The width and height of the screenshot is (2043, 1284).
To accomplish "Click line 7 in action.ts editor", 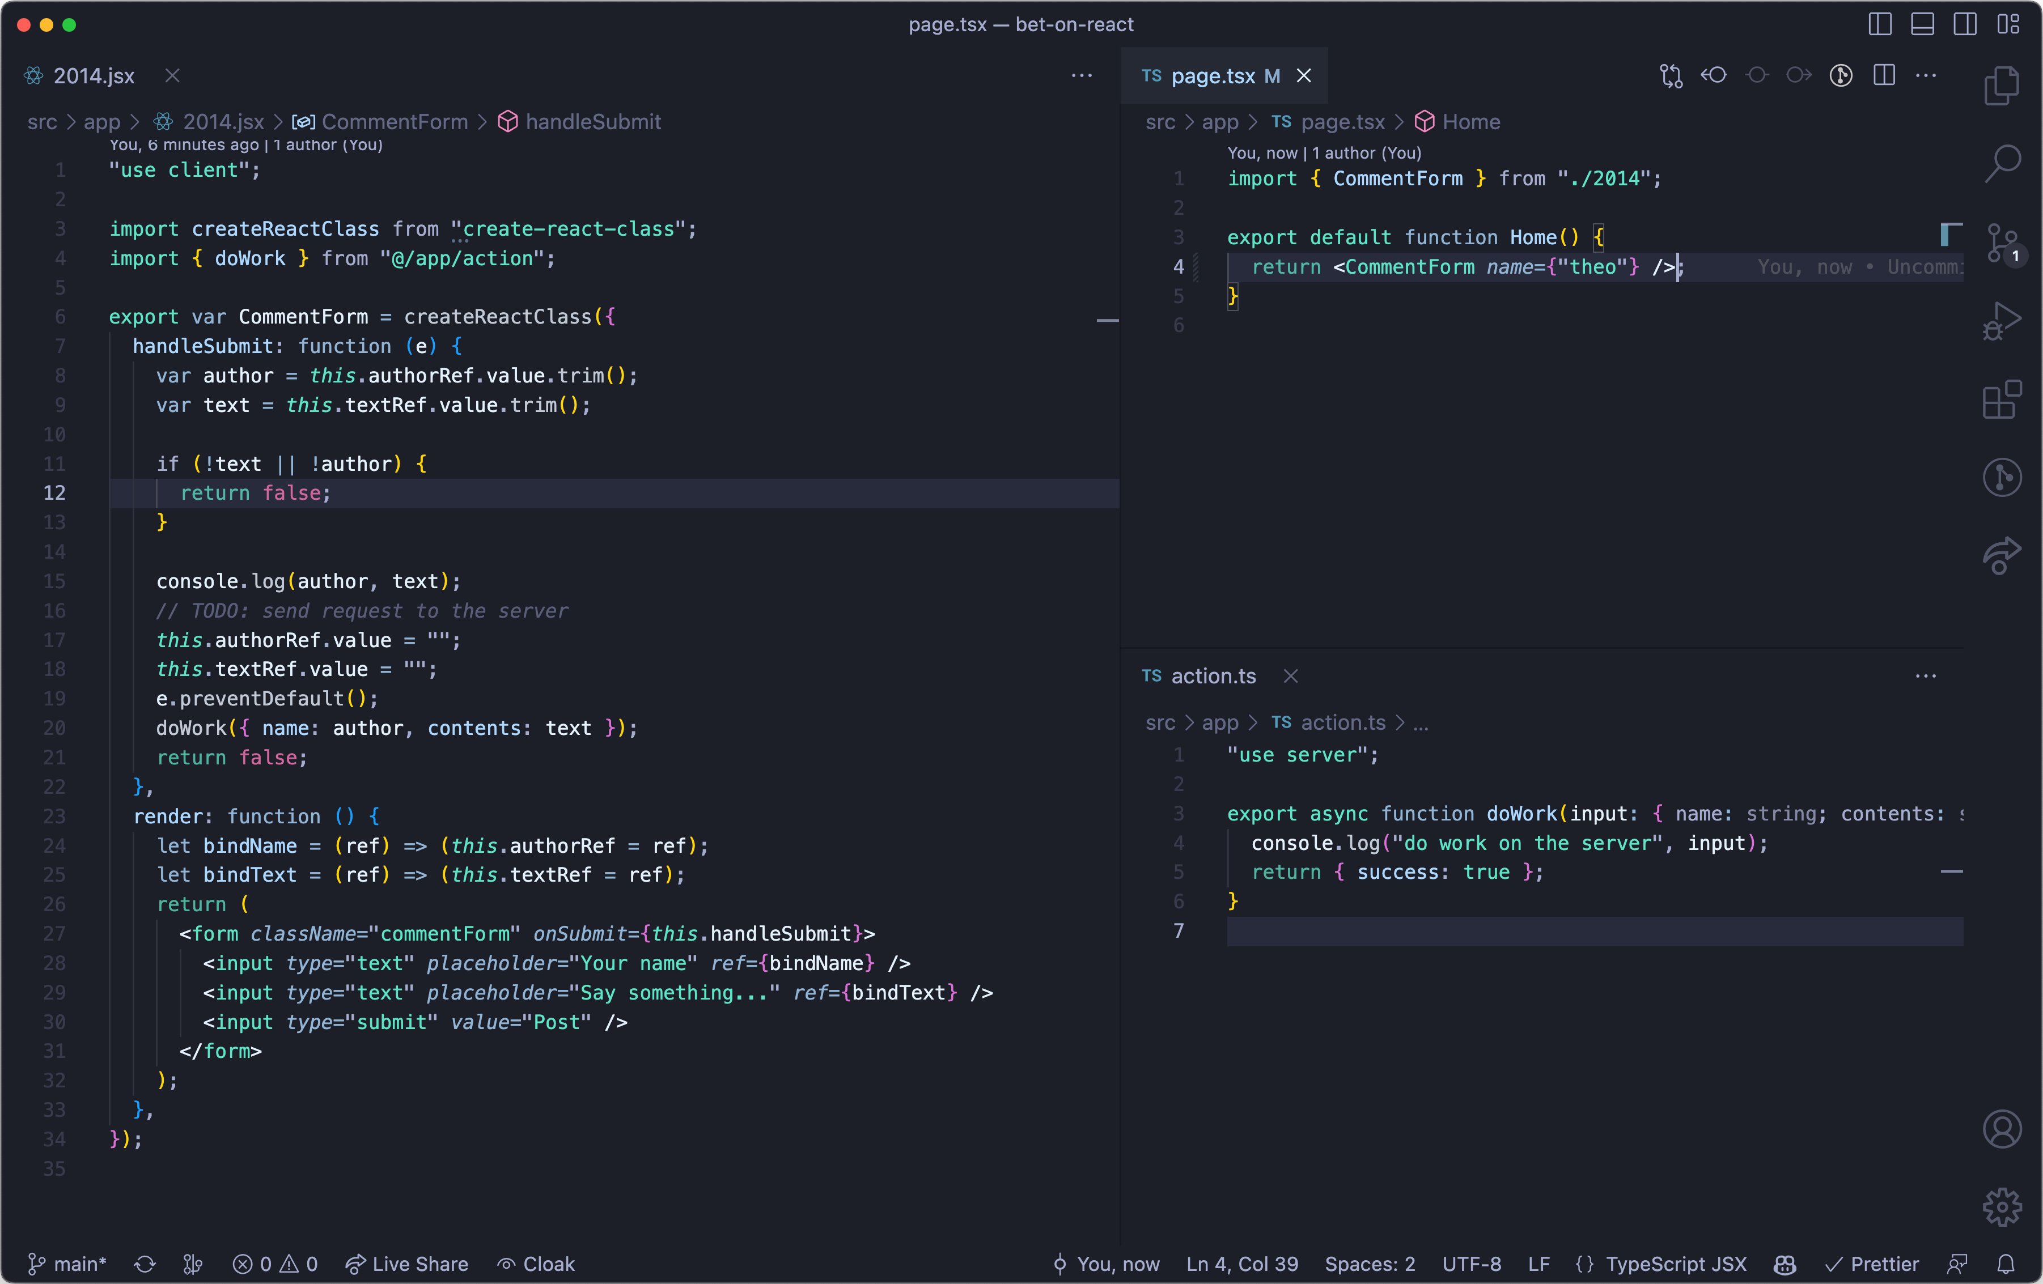I will (x=1595, y=931).
